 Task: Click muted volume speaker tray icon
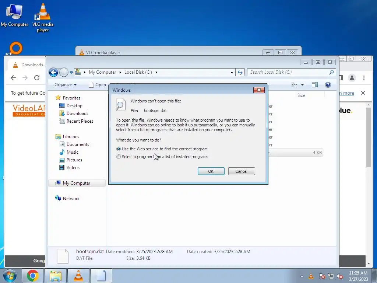coord(340,276)
